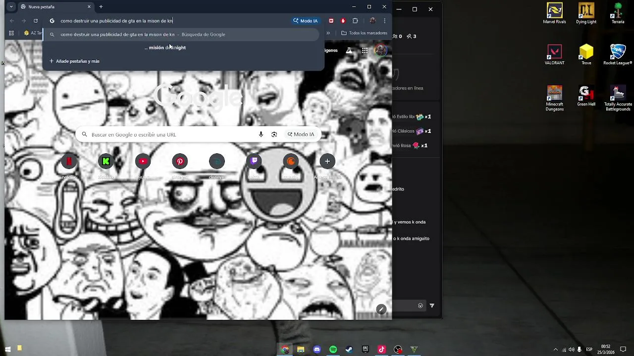Open Chrome from the taskbar

[285, 350]
